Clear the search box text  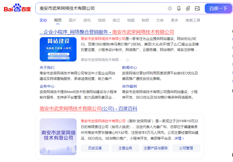pyautogui.click(x=170, y=8)
